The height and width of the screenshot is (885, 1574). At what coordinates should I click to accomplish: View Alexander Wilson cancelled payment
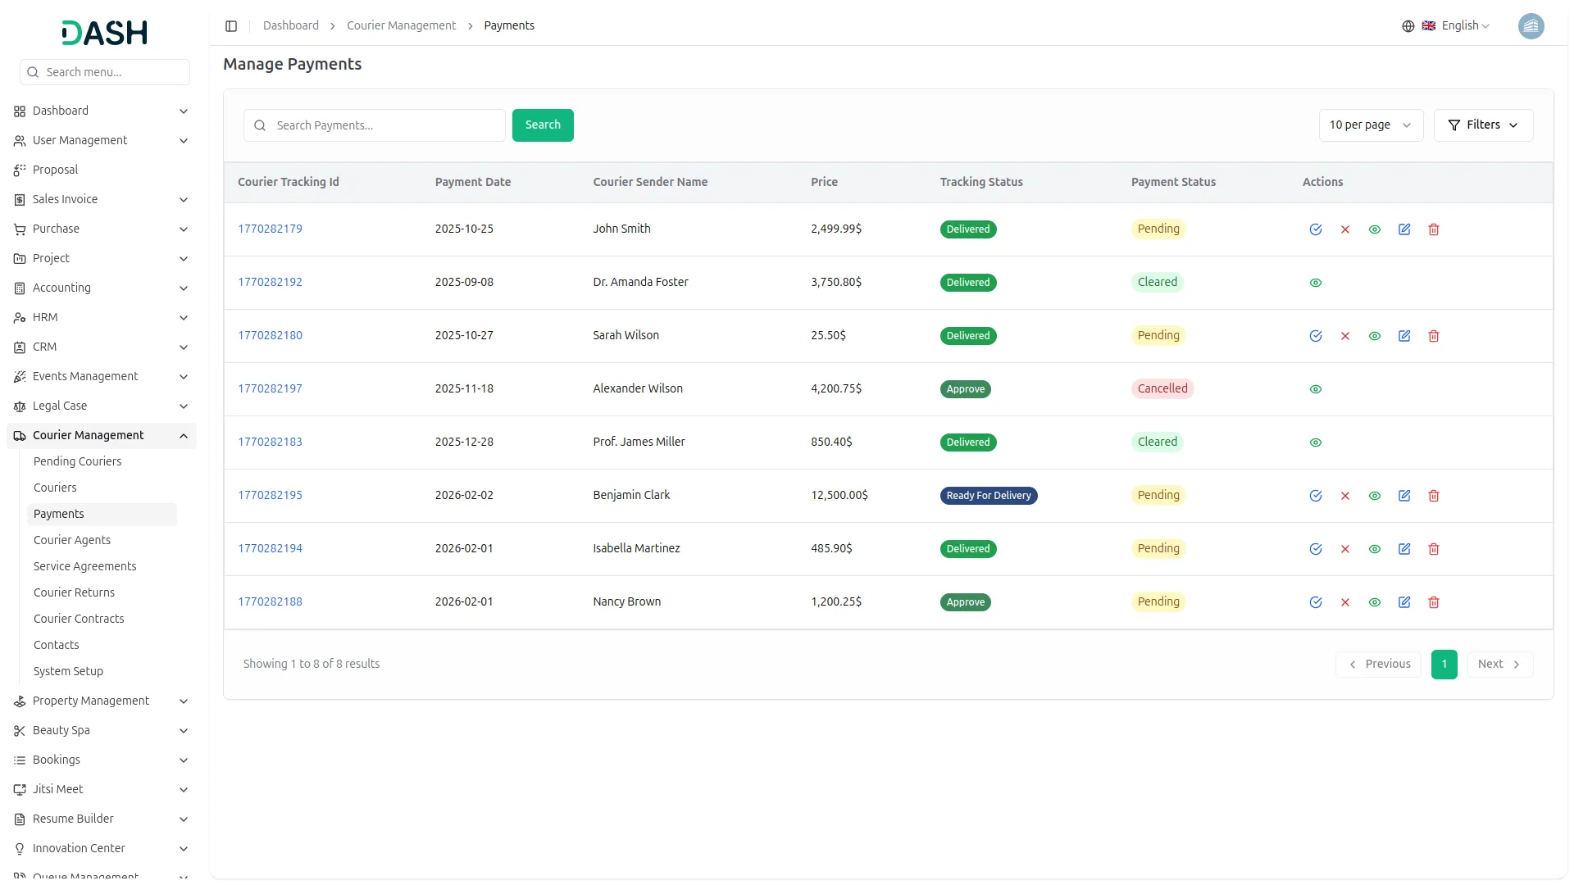tap(1316, 389)
